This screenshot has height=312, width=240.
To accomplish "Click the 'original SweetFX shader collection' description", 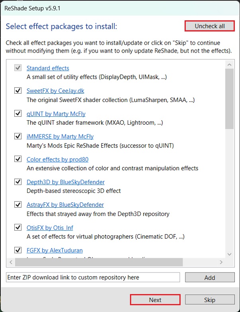I will pyautogui.click(x=111, y=100).
